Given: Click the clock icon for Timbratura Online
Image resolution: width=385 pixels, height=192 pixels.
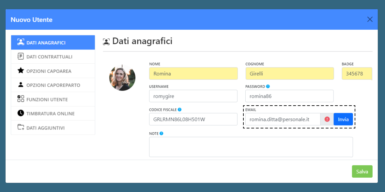Looking at the screenshot, I should click(x=21, y=113).
